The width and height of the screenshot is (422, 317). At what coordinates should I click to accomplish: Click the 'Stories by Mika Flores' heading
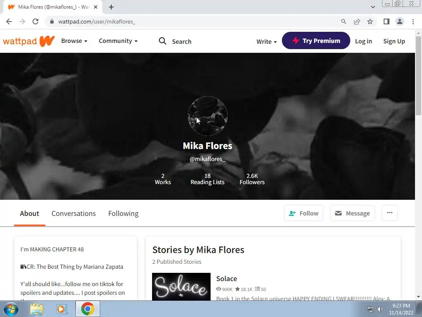tap(198, 250)
